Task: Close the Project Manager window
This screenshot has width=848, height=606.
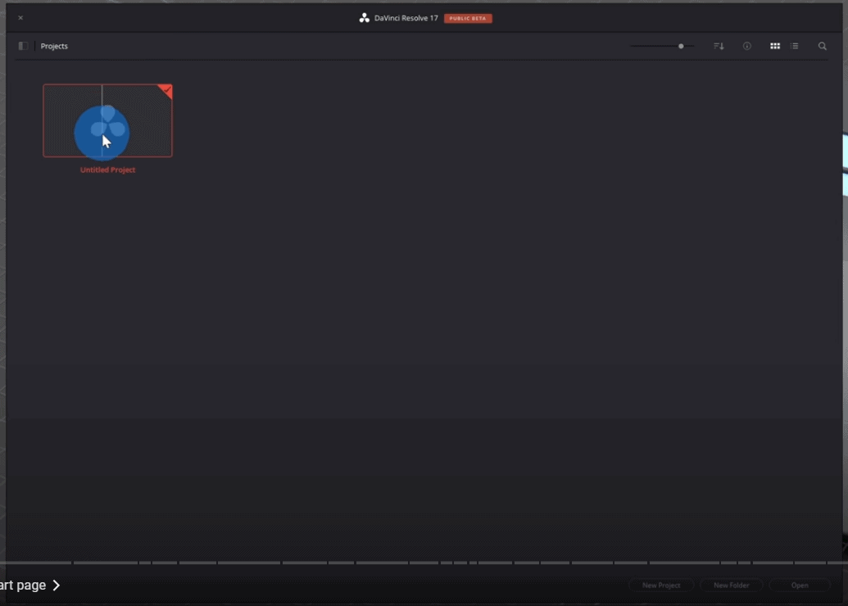Action: point(20,18)
